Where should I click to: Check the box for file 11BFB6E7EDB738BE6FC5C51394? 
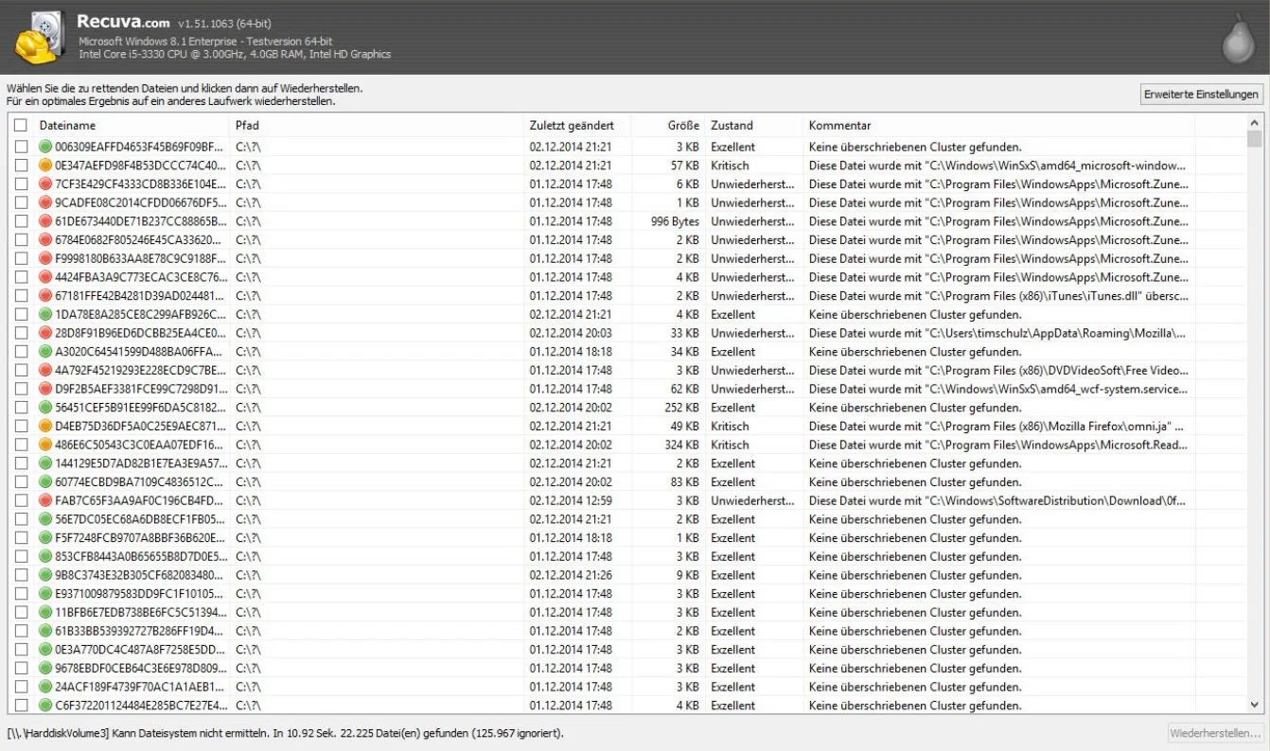pyautogui.click(x=21, y=612)
